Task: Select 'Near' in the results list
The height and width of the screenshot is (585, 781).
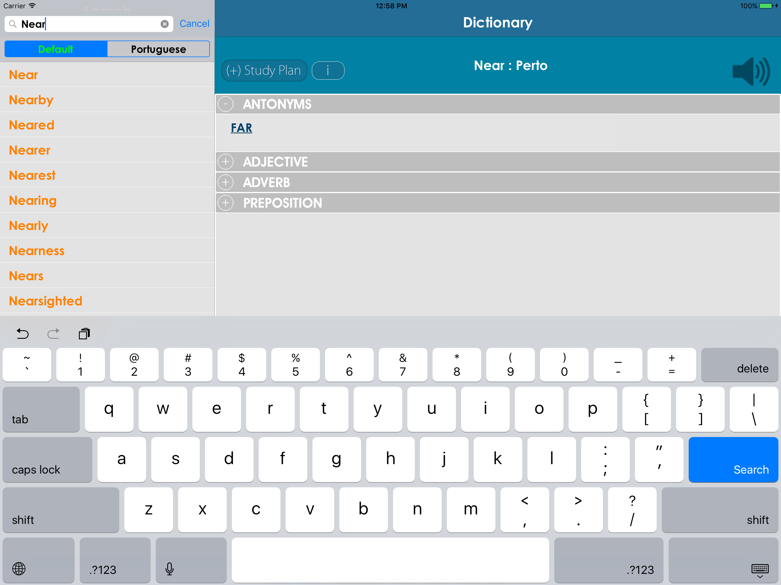Action: click(107, 75)
